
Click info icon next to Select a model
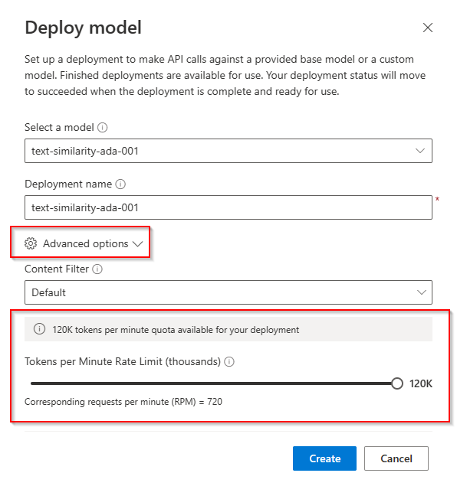click(103, 127)
